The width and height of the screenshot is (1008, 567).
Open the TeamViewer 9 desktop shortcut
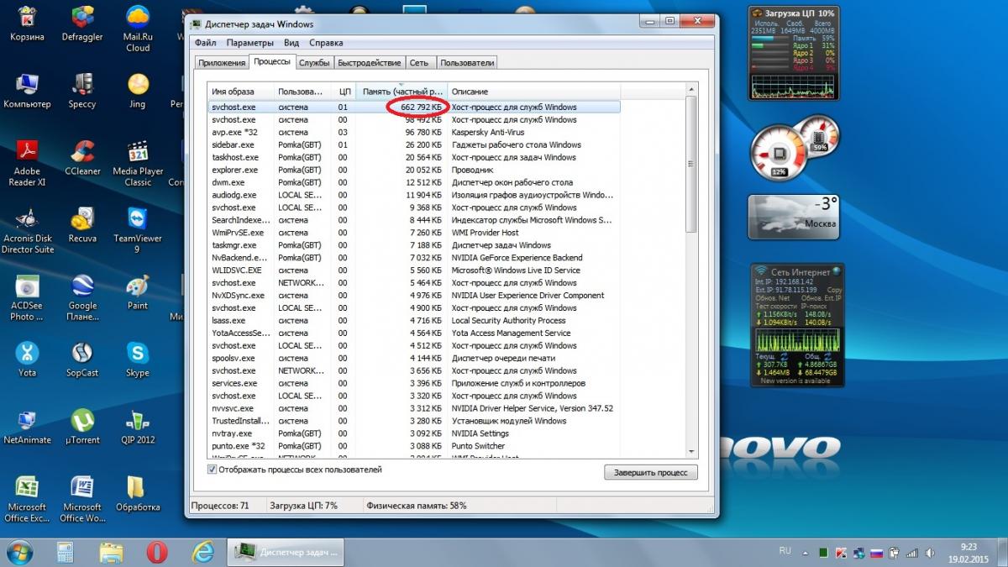[137, 227]
